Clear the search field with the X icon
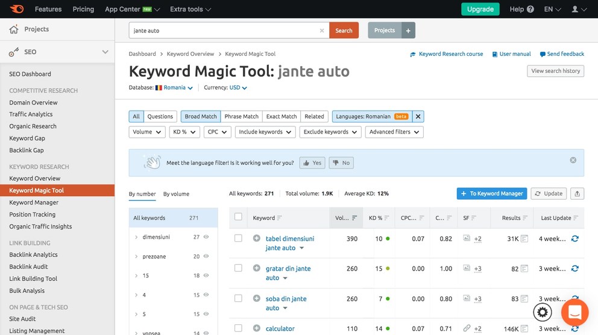598x335 pixels. click(x=321, y=31)
